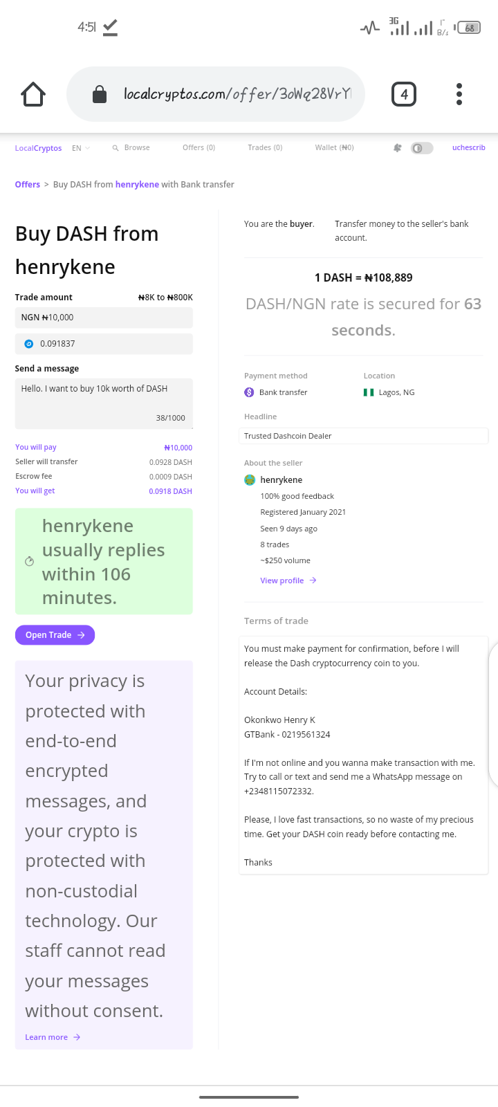
Task: Open the uchescrib account menu
Action: click(x=469, y=148)
